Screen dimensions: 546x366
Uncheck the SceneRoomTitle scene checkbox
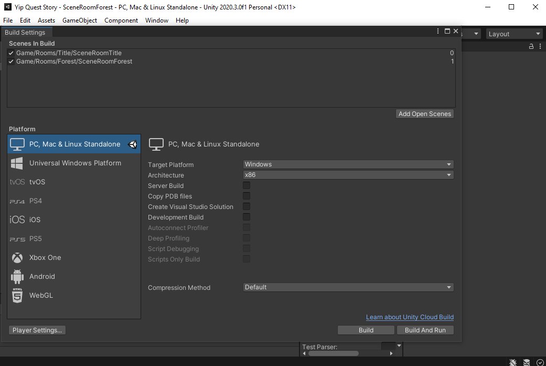11,53
